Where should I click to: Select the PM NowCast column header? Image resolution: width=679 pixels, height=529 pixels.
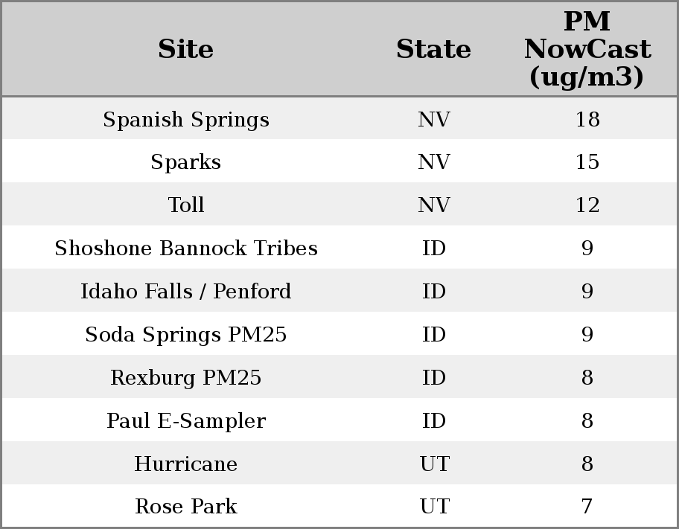click(x=587, y=50)
